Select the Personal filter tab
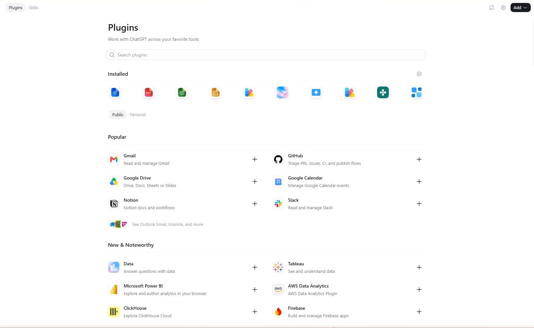The height and width of the screenshot is (328, 534). point(138,115)
